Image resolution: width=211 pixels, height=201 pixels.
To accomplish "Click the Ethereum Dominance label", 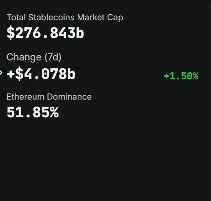I will [49, 97].
